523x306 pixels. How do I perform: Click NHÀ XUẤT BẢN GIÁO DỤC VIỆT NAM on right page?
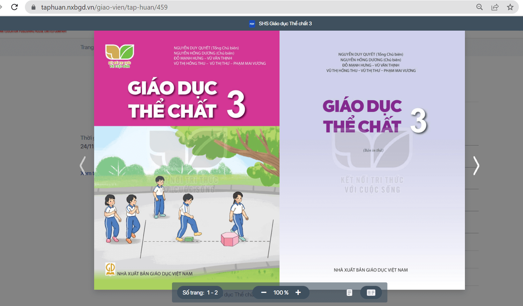pyautogui.click(x=371, y=270)
